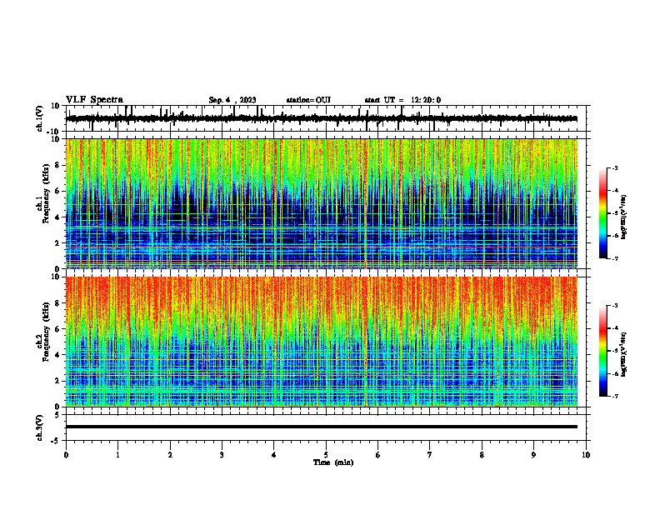Click the 'VLF Spectra' title text

[x=94, y=100]
